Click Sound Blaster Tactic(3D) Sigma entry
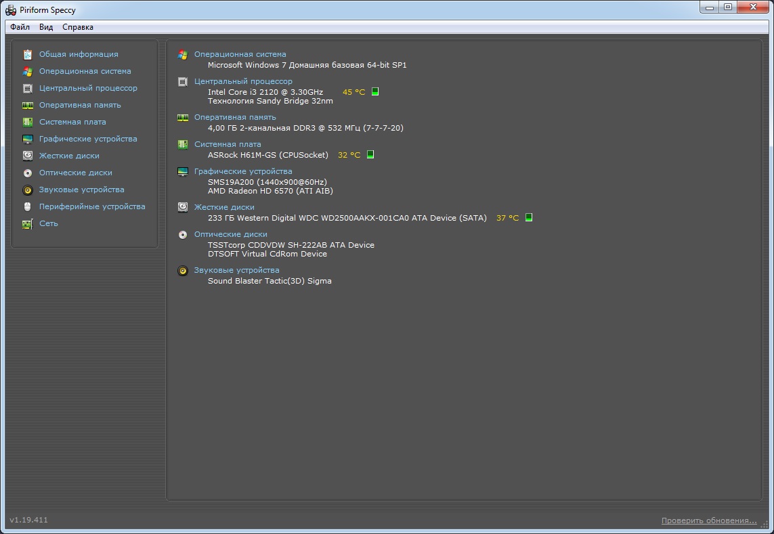The image size is (774, 534). (270, 282)
